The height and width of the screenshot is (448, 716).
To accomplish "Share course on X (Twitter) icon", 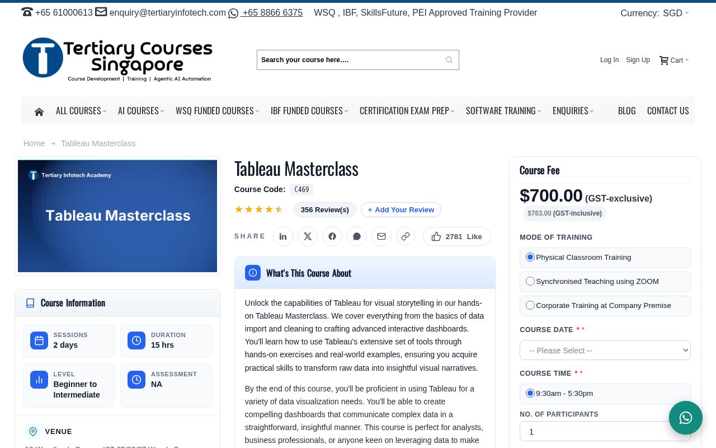I will click(308, 236).
